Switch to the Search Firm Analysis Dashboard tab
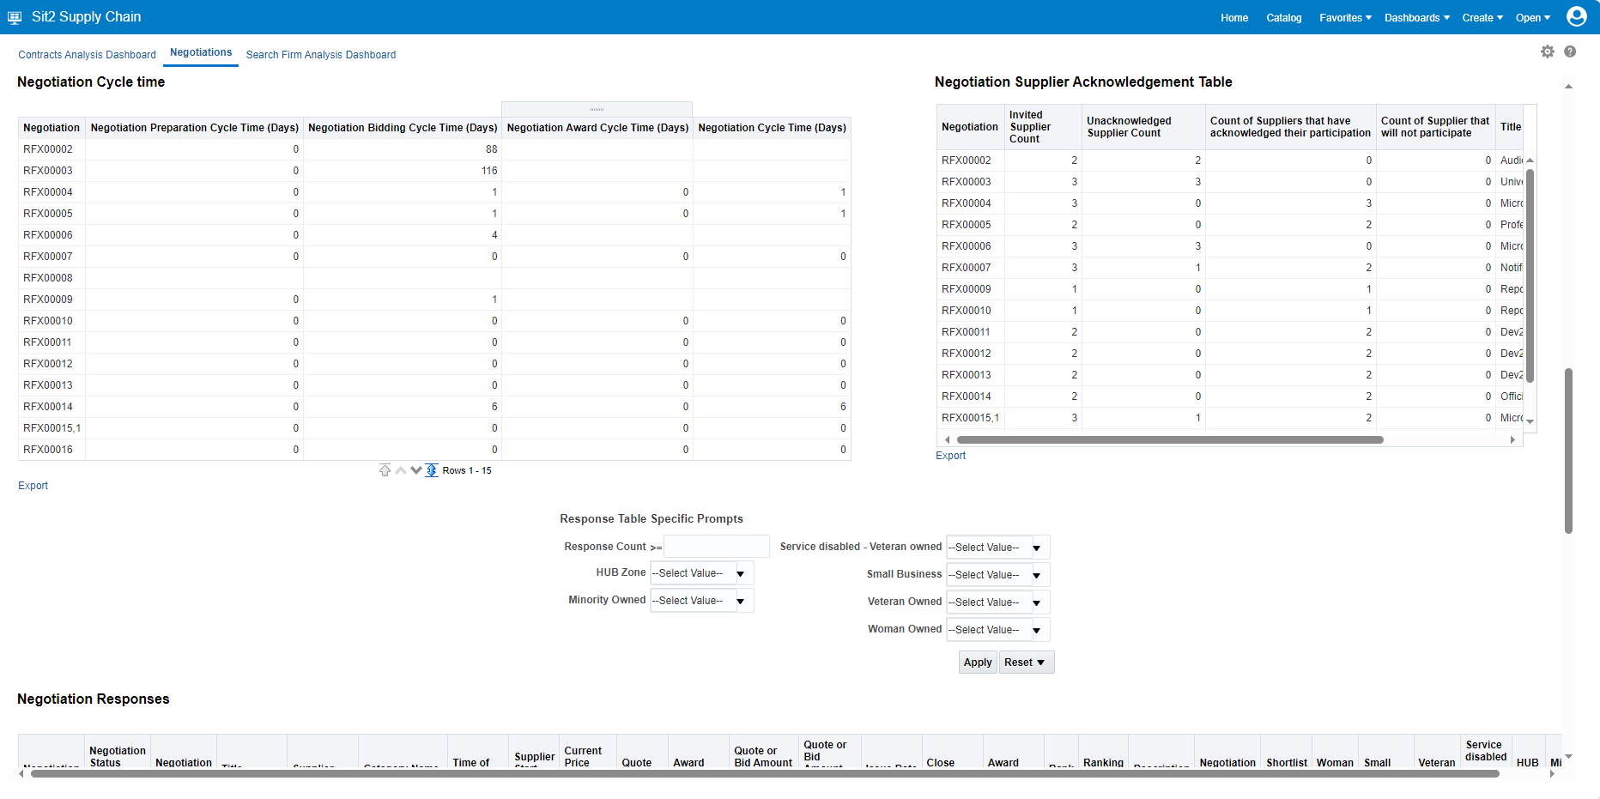Screen dimensions: 1600x799 pos(321,54)
